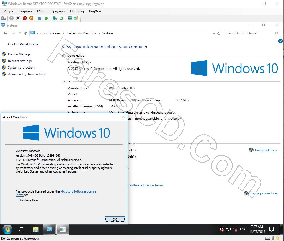
Task: Click the search magnifier icon
Action: (276, 33)
